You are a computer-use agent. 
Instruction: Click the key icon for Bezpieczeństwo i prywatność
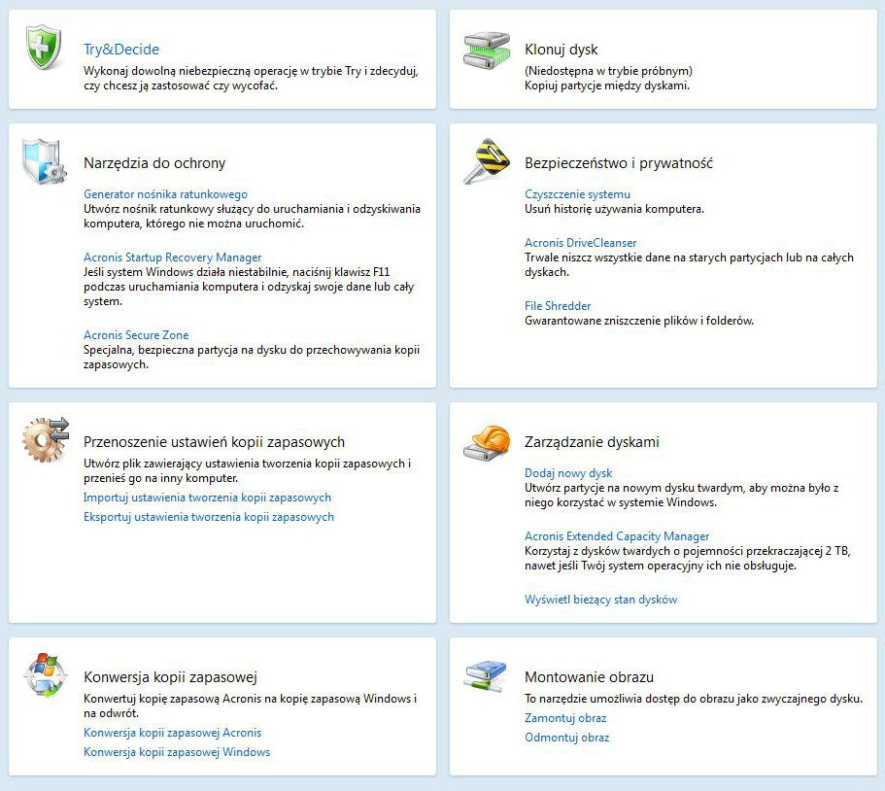coord(486,161)
